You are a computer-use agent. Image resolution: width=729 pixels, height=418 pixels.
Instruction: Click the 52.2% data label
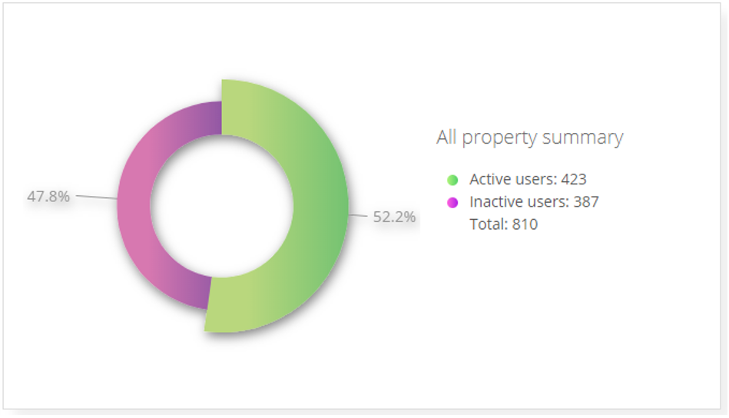coord(394,217)
